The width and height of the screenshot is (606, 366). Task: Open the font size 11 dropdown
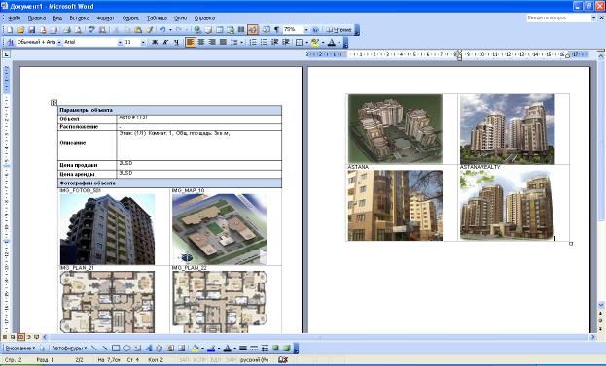143,42
